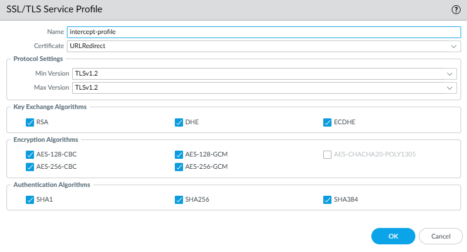This screenshot has width=467, height=252.
Task: Disable SHA384 authentication
Action: [328, 199]
